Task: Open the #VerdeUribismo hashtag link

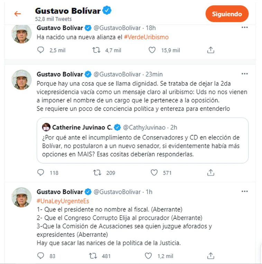Action: point(146,37)
